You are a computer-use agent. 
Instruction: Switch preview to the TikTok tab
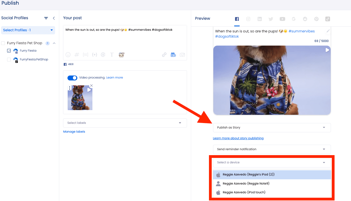[328, 19]
